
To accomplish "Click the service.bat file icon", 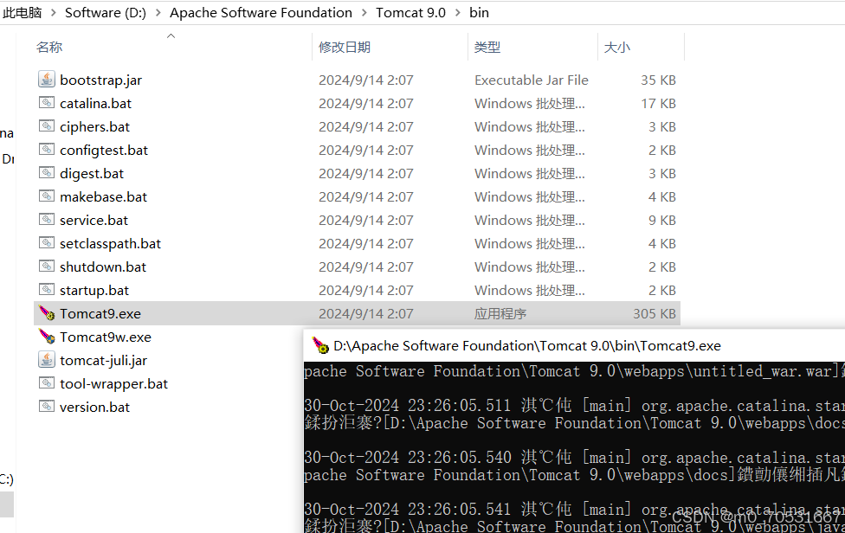I will 47,220.
